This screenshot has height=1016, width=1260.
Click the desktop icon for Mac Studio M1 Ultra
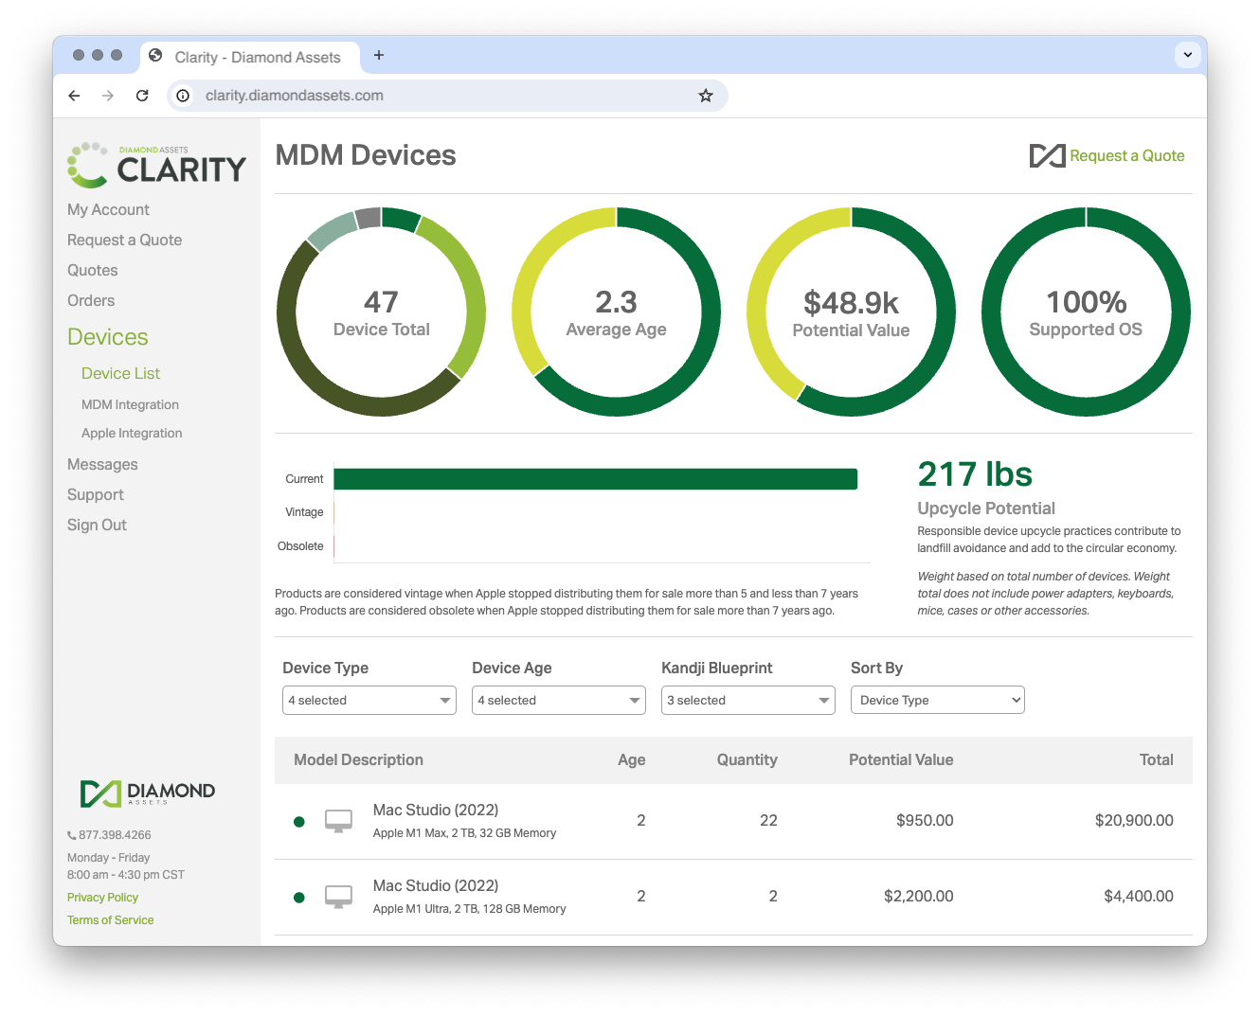coord(338,897)
